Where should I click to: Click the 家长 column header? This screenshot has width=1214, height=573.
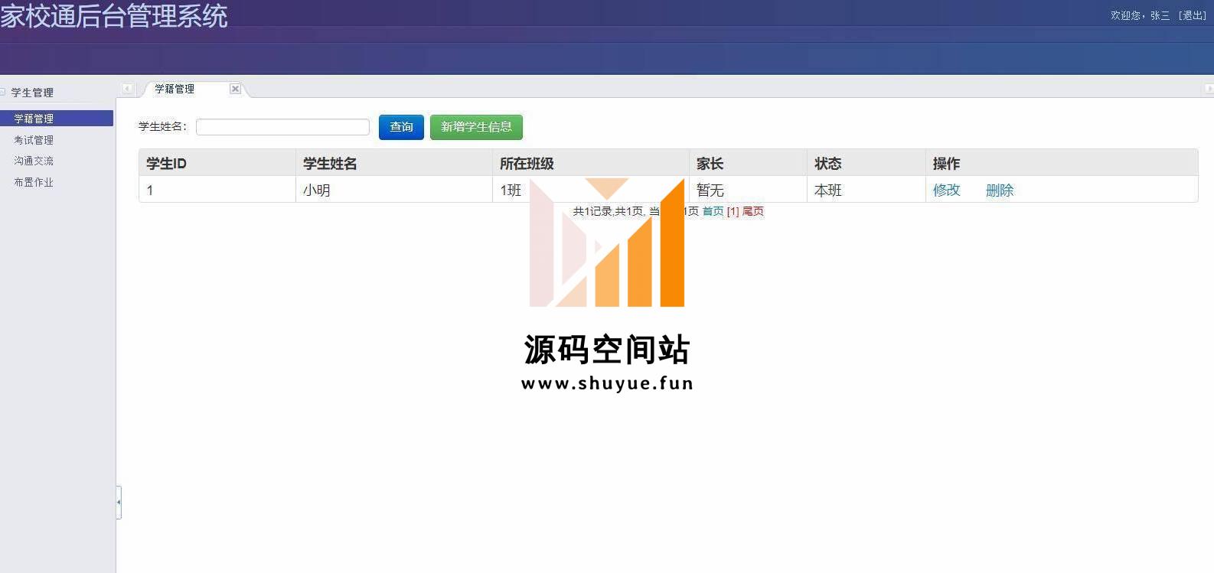748,163
